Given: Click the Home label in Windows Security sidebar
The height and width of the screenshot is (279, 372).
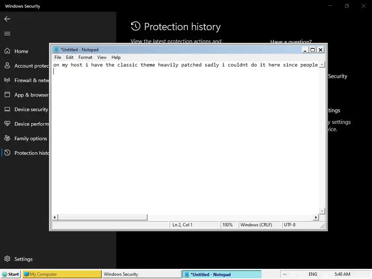Looking at the screenshot, I should (x=21, y=51).
